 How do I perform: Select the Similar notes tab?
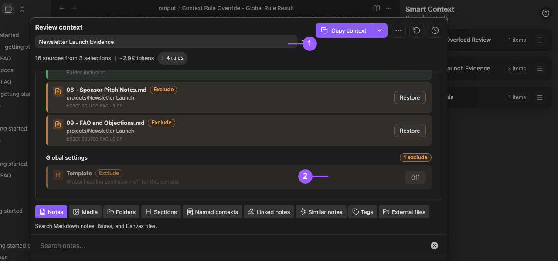click(321, 212)
